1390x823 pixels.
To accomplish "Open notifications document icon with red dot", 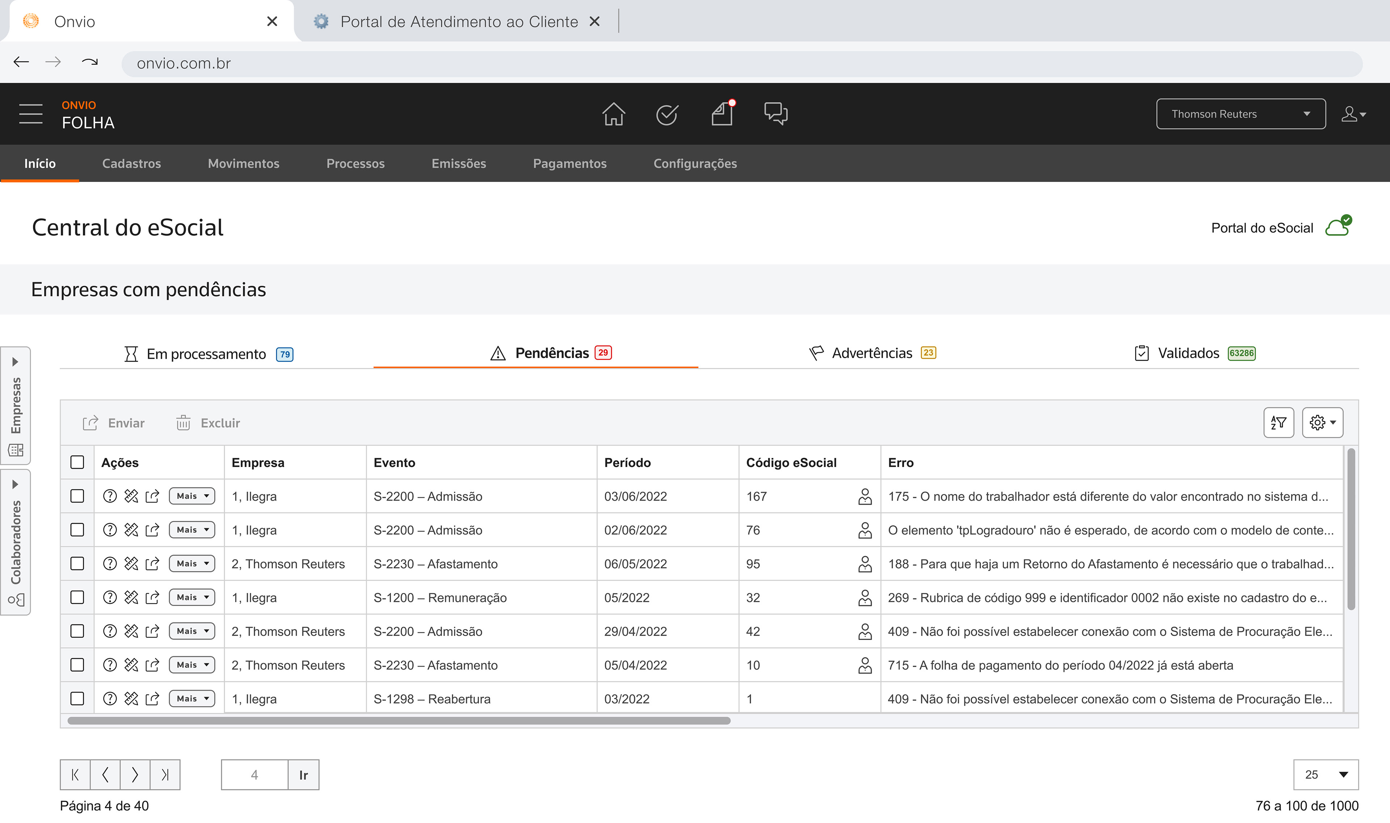I will pos(723,113).
